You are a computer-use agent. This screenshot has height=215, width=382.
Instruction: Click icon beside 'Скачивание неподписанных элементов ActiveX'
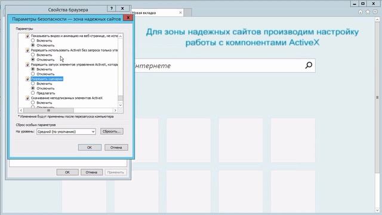coord(27,98)
